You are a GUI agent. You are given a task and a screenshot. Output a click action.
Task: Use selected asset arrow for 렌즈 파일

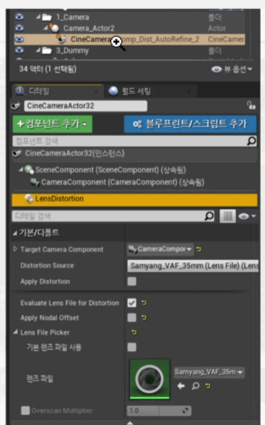pos(181,386)
